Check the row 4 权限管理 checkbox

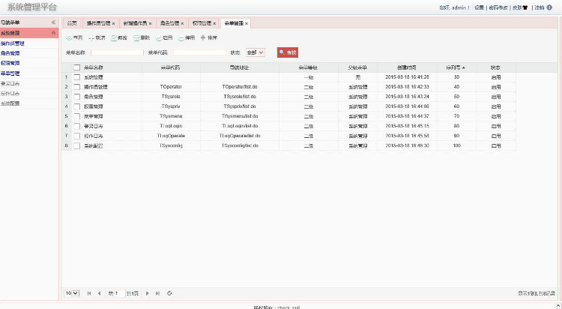(x=76, y=106)
